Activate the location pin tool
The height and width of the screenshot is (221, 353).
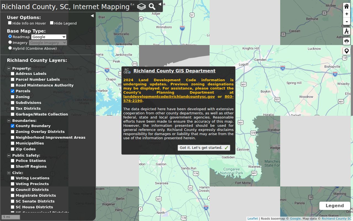click(x=347, y=51)
